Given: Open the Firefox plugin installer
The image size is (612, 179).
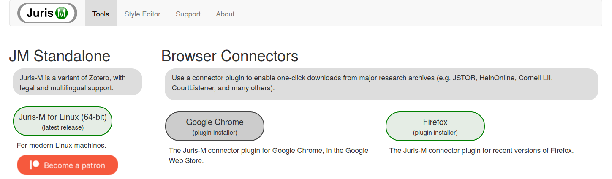Looking at the screenshot, I should coord(435,126).
